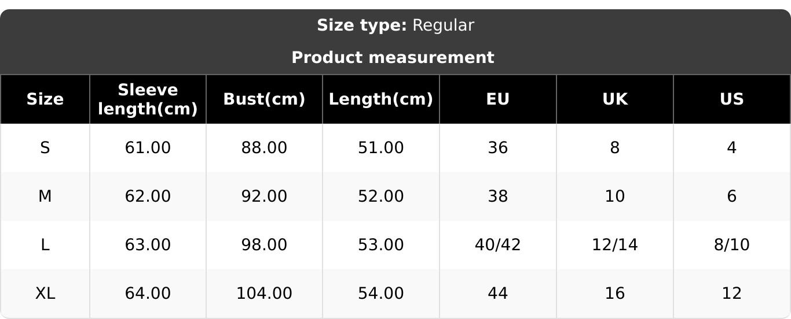The height and width of the screenshot is (319, 791).
Task: Select the EU column header
Action: 497,99
